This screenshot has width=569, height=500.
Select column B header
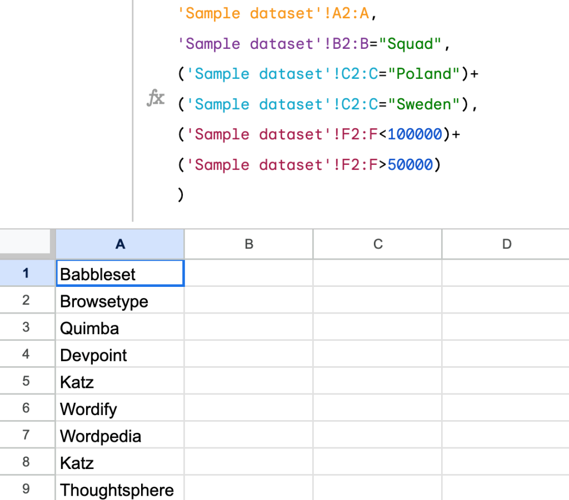[x=248, y=244]
